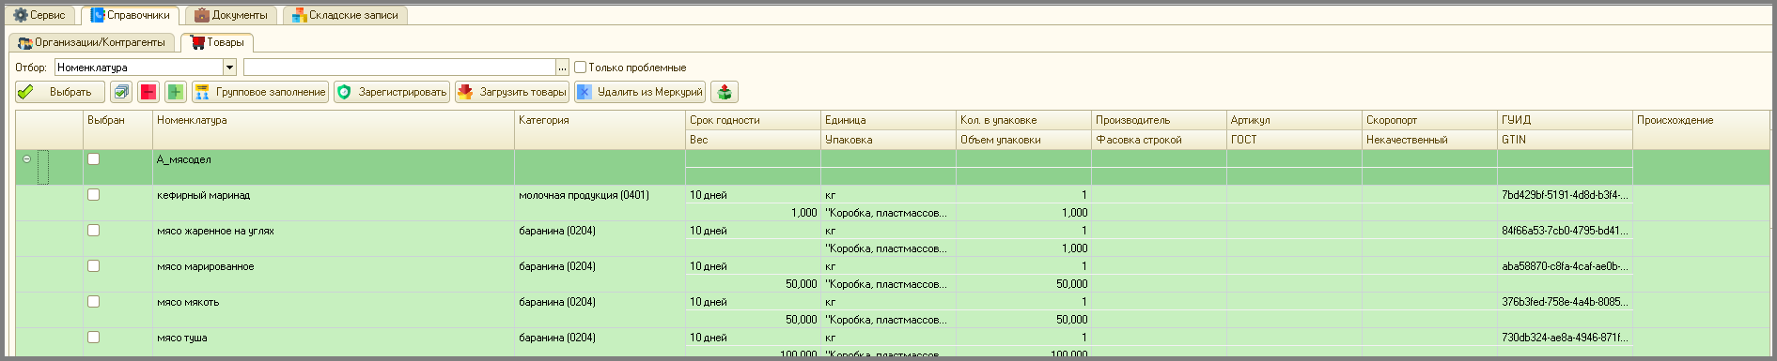The width and height of the screenshot is (1777, 361).
Task: Click the red minus collapse icon
Action: click(x=148, y=92)
